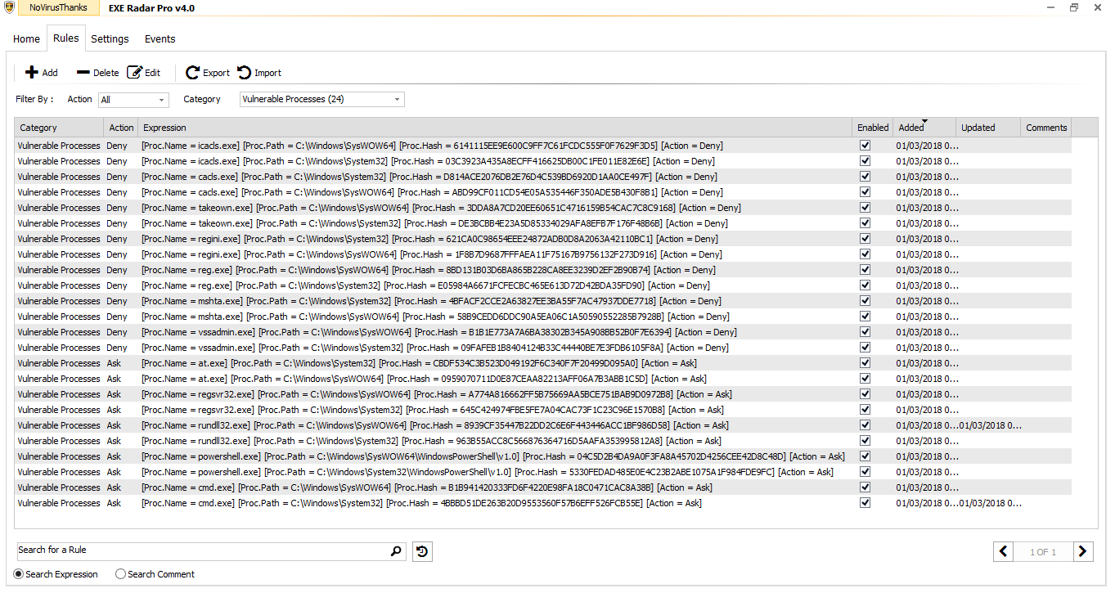Select the System32 mshta.exe rule expression
This screenshot has width=1115, height=593.
click(431, 301)
